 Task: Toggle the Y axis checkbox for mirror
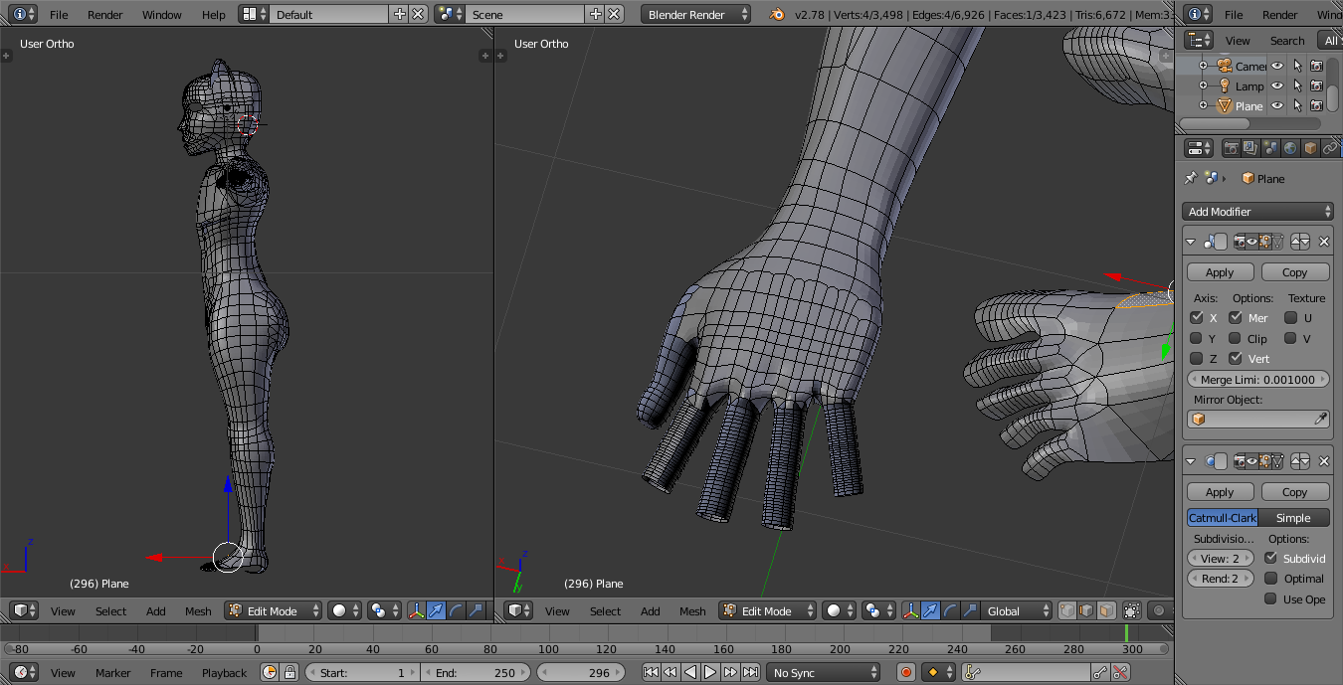pyautogui.click(x=1197, y=338)
